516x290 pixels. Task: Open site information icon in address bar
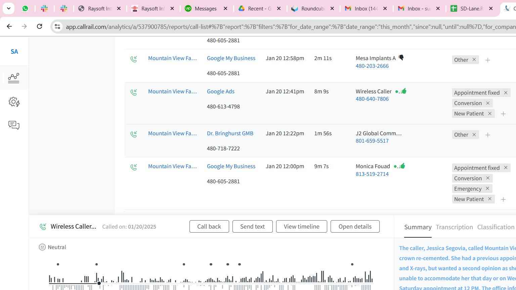point(57,27)
